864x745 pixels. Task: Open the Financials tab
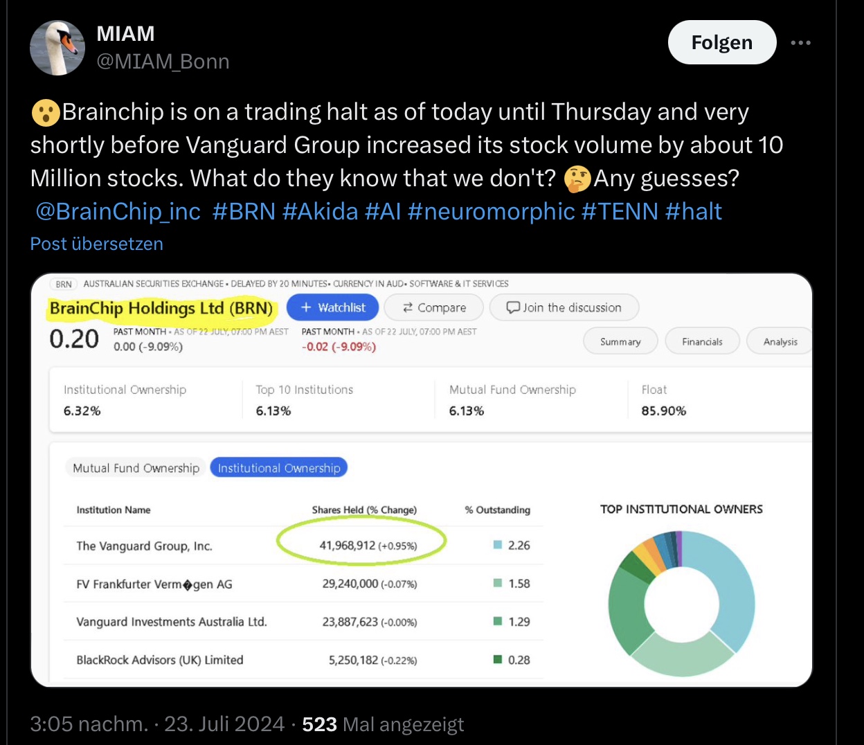tap(702, 341)
